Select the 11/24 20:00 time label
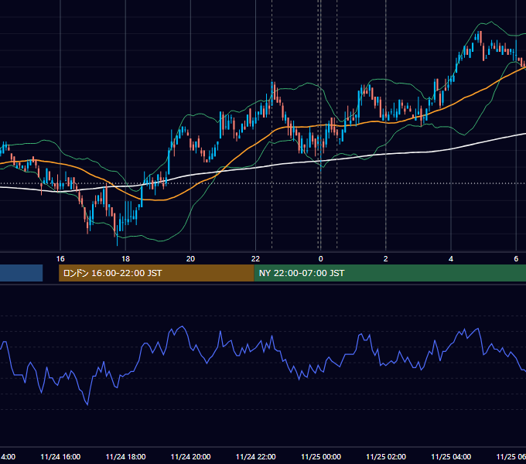Image resolution: width=526 pixels, height=464 pixels. 190,456
